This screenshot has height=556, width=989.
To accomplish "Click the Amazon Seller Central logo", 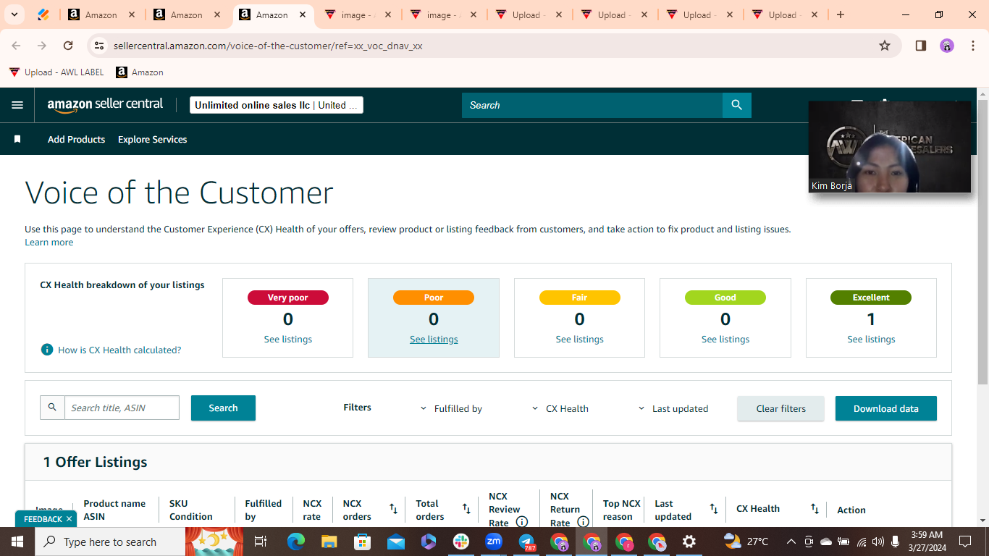I will [105, 105].
